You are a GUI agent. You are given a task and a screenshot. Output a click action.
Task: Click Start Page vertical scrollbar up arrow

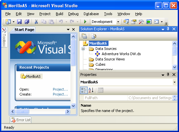pyautogui.click(x=73, y=36)
